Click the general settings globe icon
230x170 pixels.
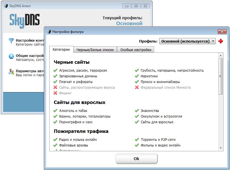pos(11,56)
